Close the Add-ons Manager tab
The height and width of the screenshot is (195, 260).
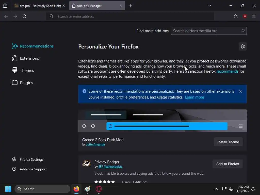point(121,6)
